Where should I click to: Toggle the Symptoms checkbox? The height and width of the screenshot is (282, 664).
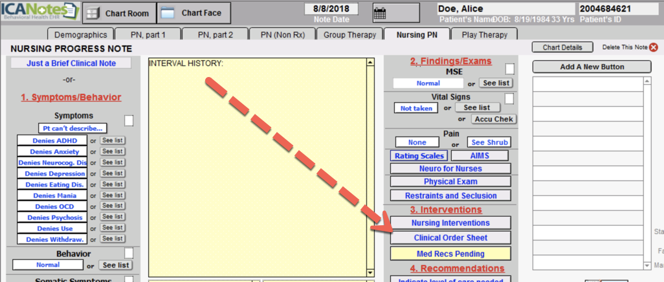click(129, 121)
